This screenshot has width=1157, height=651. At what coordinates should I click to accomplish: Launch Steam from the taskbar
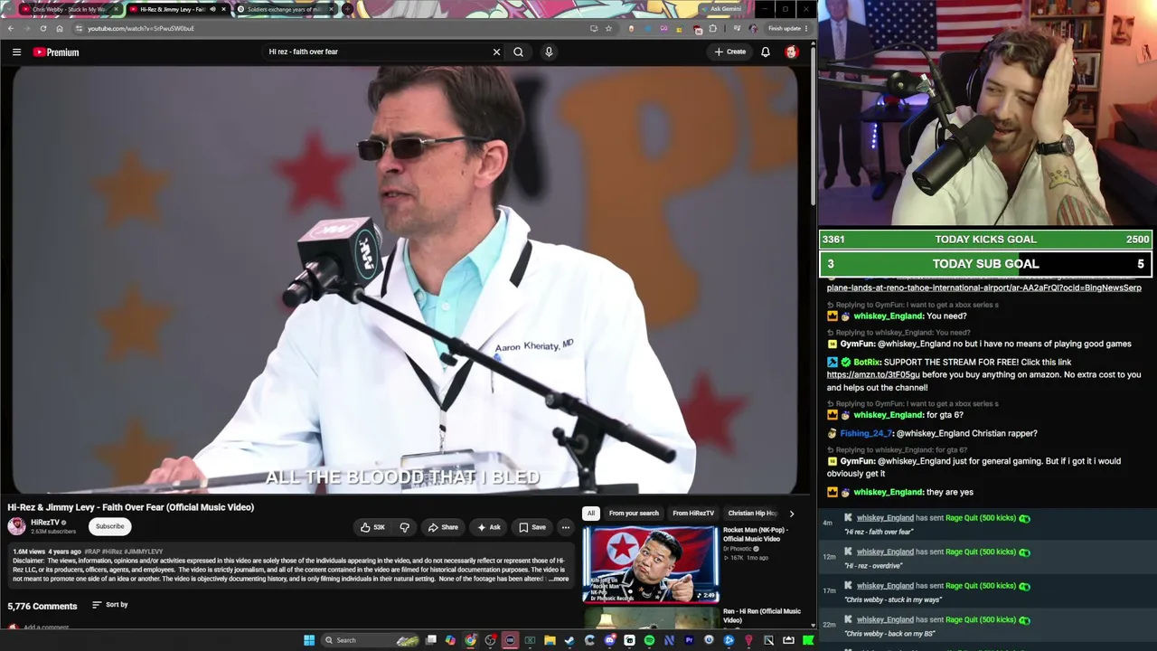pyautogui.click(x=569, y=640)
